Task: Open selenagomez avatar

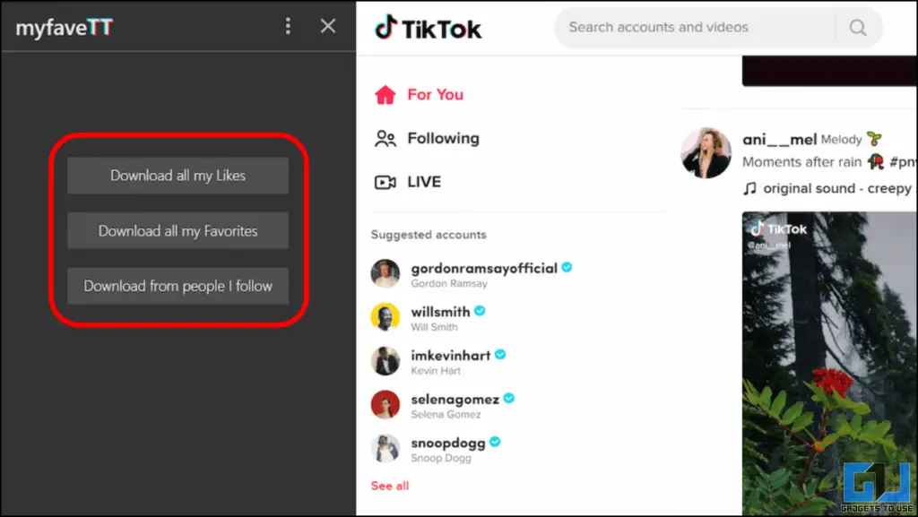Action: 385,405
